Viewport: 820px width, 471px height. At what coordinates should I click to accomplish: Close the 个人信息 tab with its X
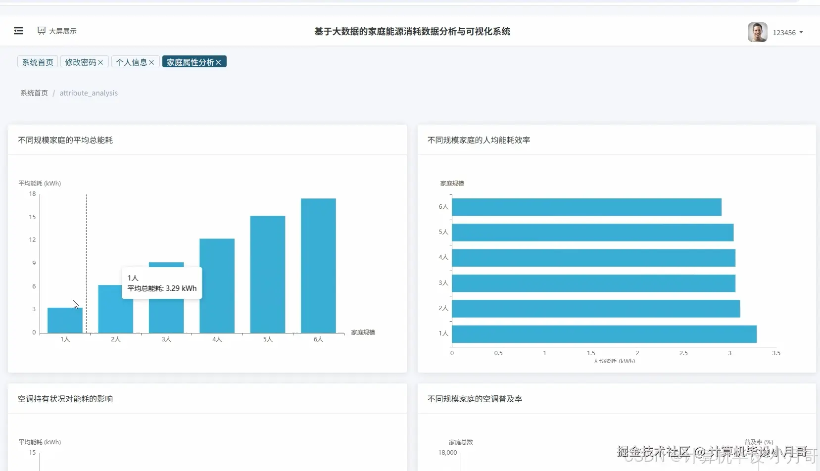[x=151, y=62]
